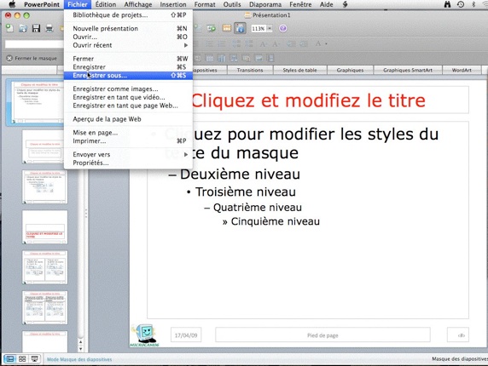Screen dimensions: 488x366
Task: Click the Fermer le masque button
Action: pyautogui.click(x=32, y=58)
